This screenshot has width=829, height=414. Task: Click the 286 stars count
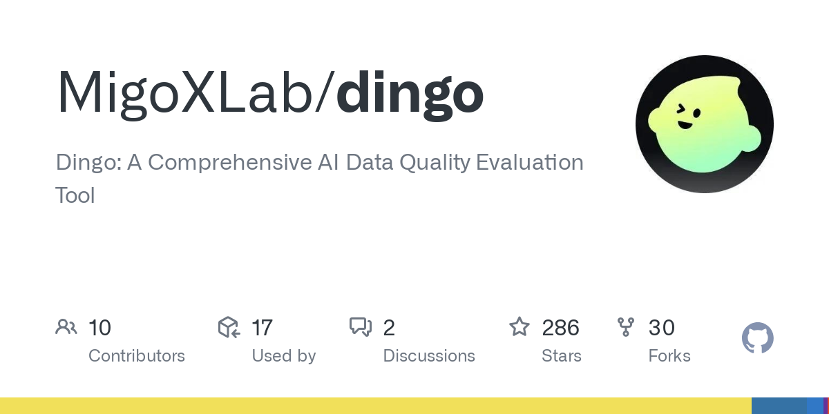(560, 328)
